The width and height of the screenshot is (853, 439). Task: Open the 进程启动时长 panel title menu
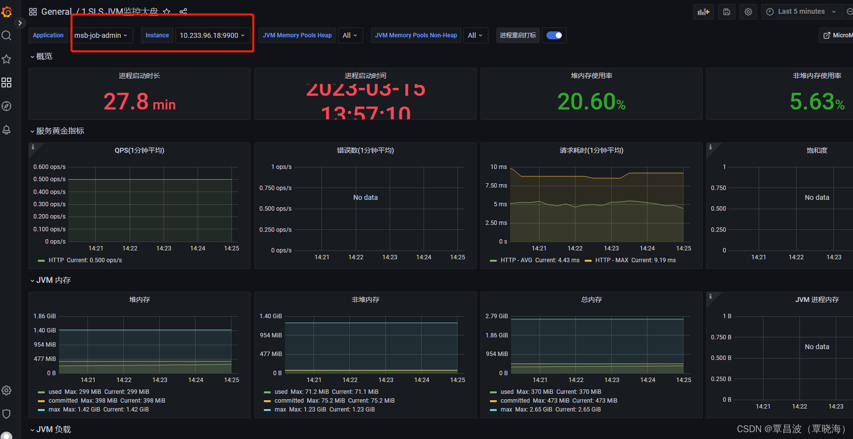pyautogui.click(x=140, y=76)
